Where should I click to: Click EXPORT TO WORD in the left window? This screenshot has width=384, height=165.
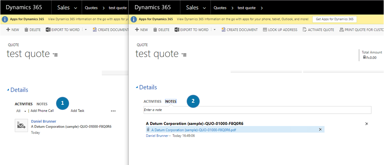pos(63,30)
